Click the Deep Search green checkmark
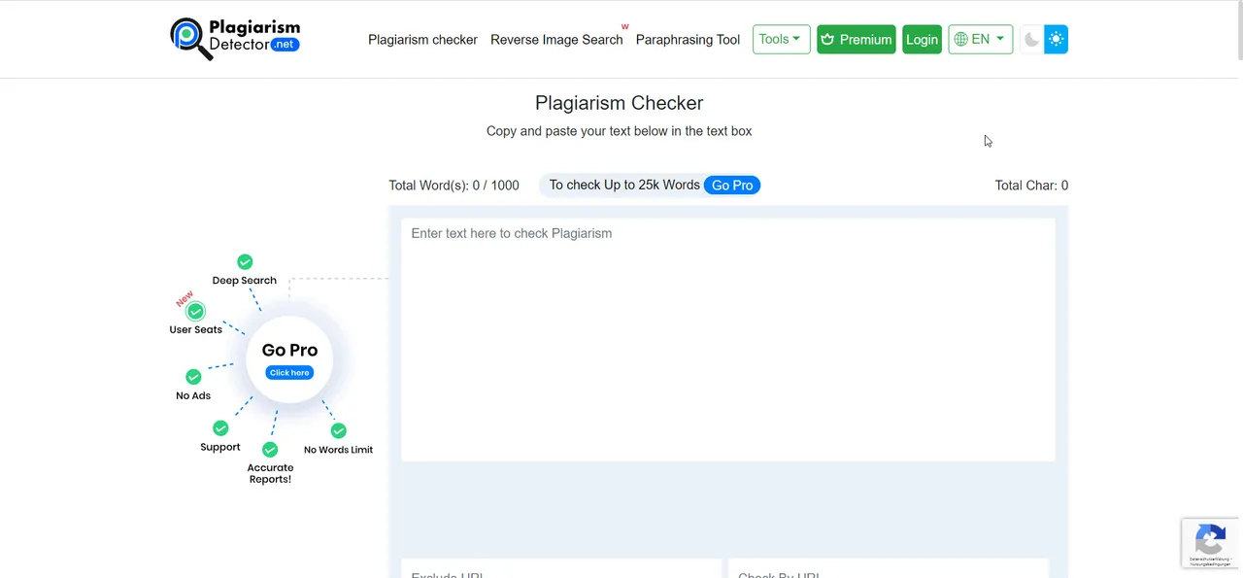The width and height of the screenshot is (1243, 578). click(245, 262)
